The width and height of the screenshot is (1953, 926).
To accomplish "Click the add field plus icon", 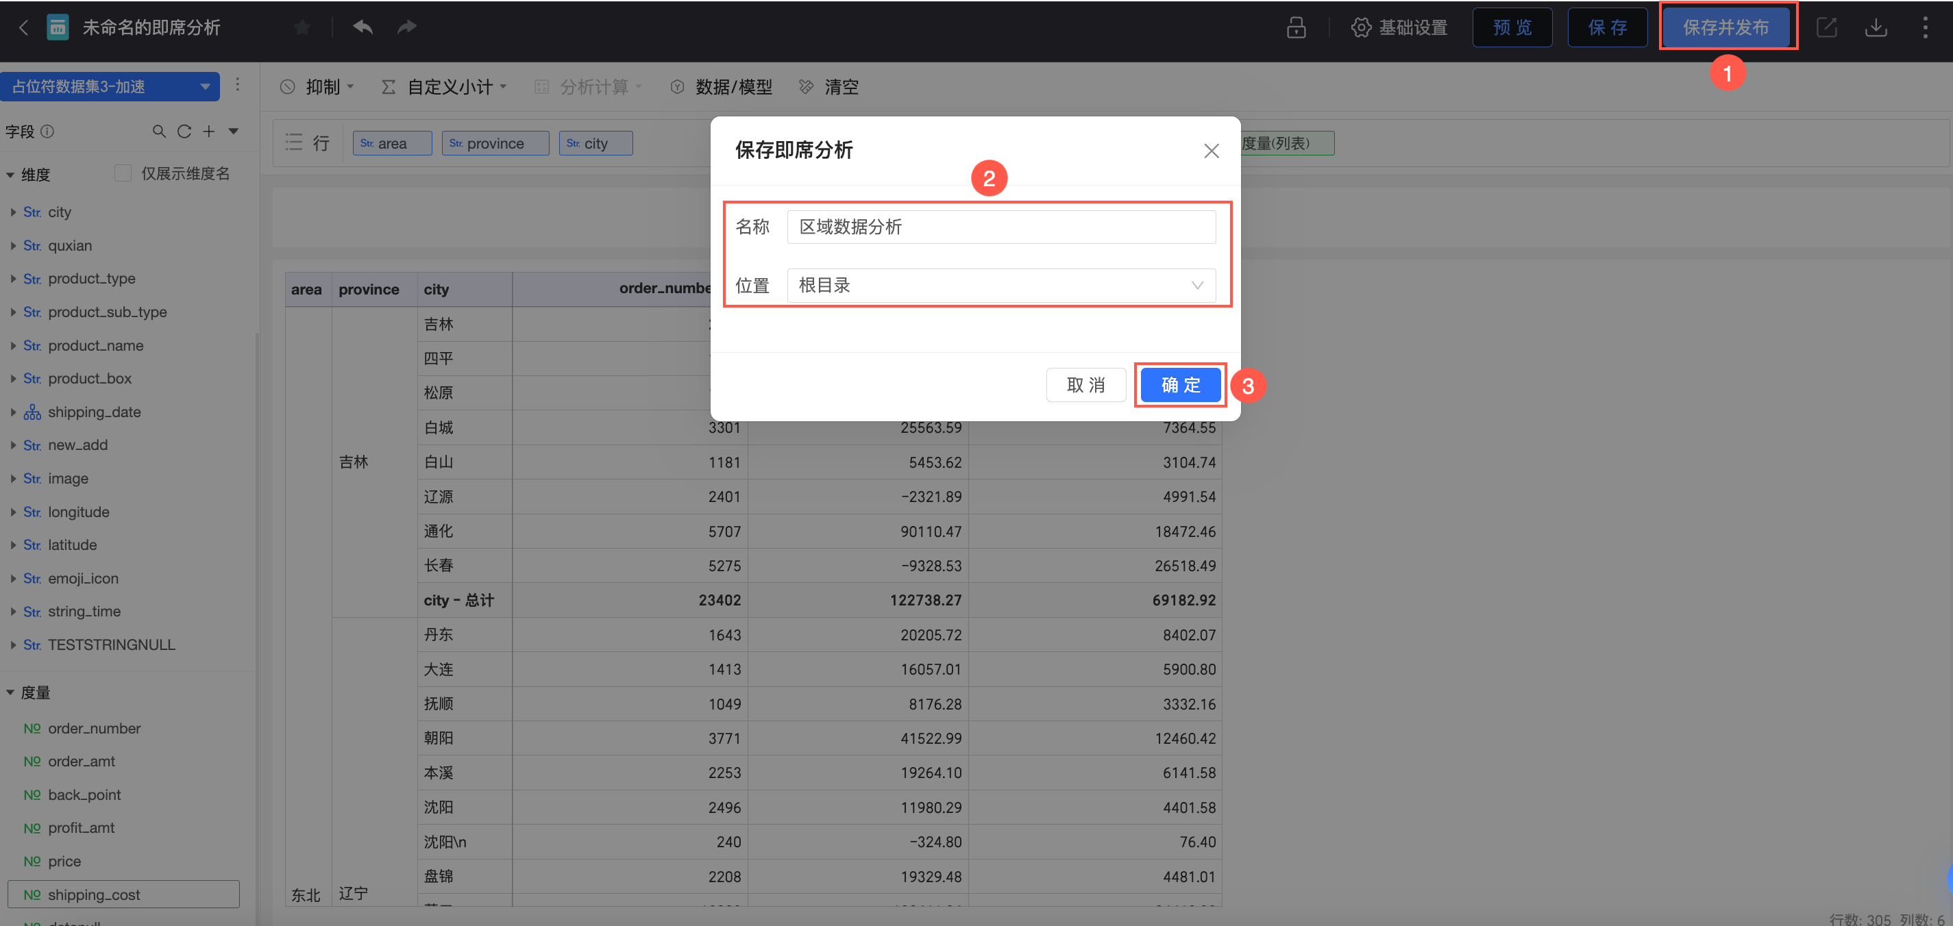I will [x=208, y=132].
